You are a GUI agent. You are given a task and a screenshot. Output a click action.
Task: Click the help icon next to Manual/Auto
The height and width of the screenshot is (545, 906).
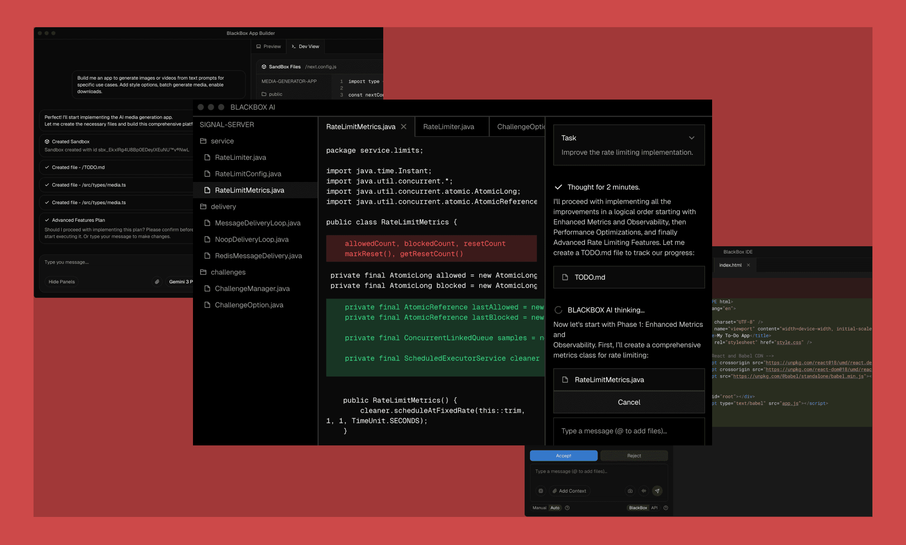coord(567,508)
